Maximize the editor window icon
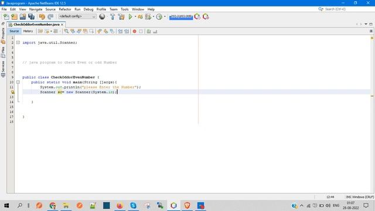 coord(371,24)
